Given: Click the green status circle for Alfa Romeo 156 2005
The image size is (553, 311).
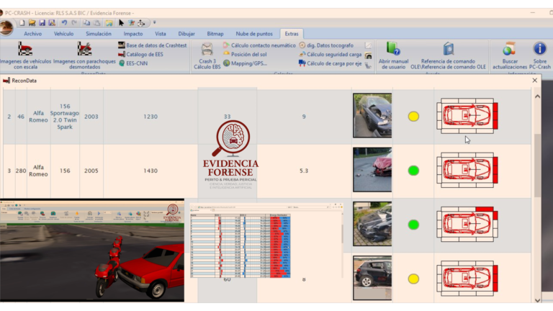Looking at the screenshot, I should tap(413, 171).
